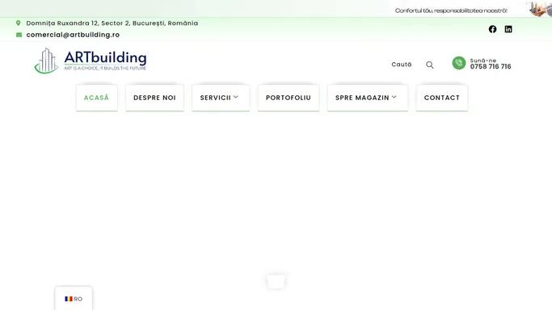The height and width of the screenshot is (310, 552).
Task: Click the green phone call icon
Action: pos(459,63)
